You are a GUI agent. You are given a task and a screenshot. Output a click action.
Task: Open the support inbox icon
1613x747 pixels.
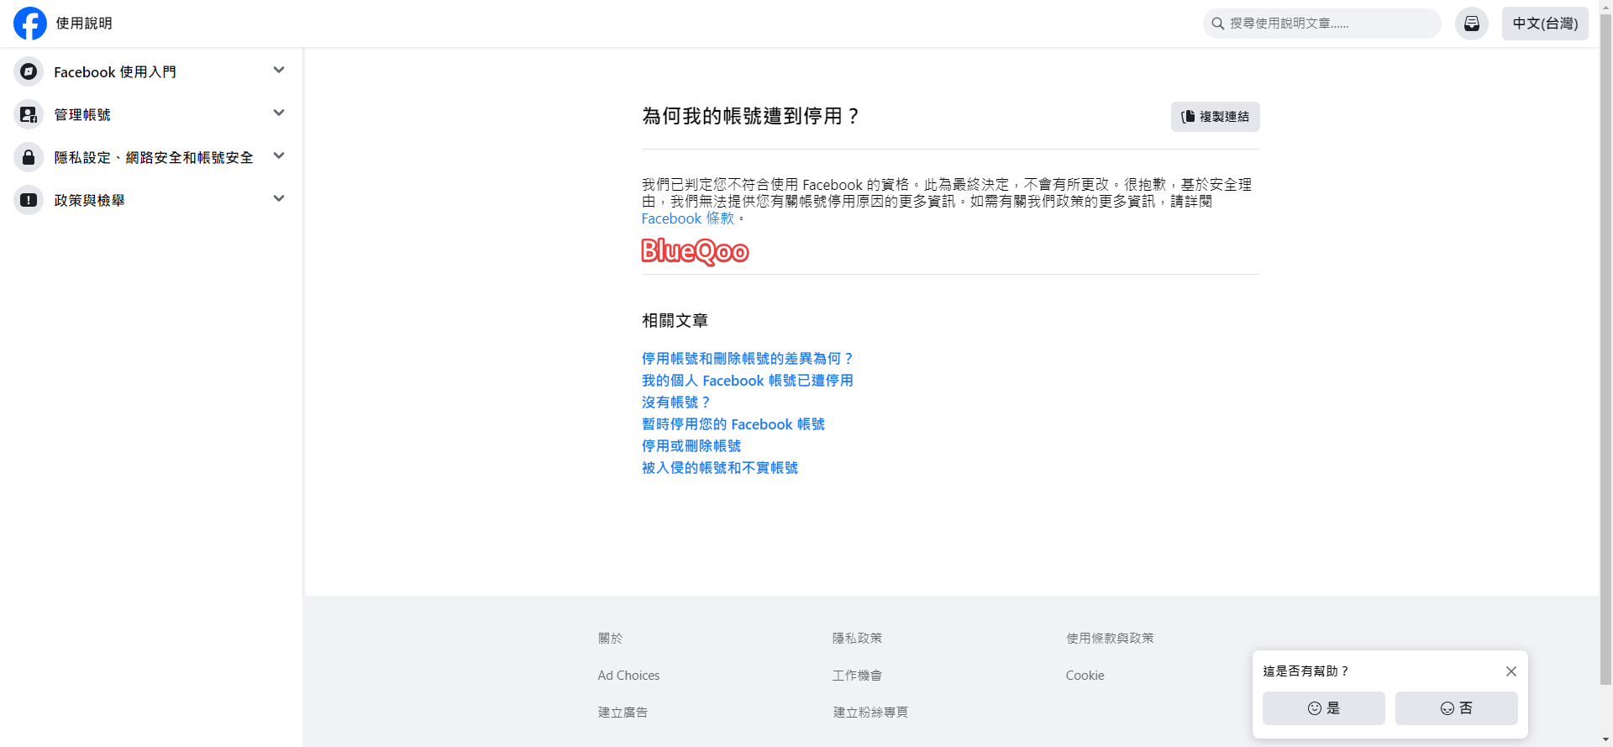1472,24
